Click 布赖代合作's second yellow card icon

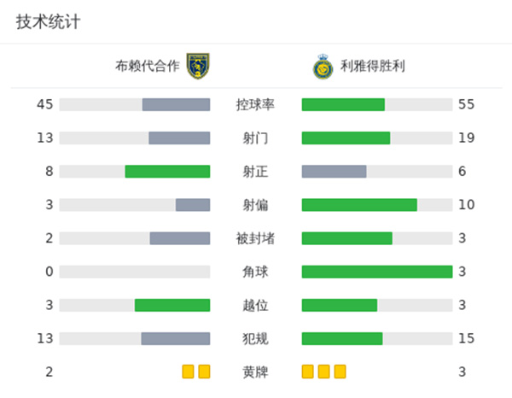204,372
